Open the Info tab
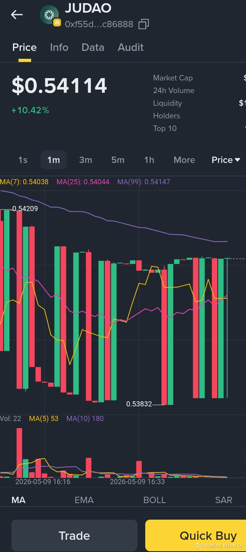Image resolution: width=246 pixels, height=552 pixels. point(59,47)
